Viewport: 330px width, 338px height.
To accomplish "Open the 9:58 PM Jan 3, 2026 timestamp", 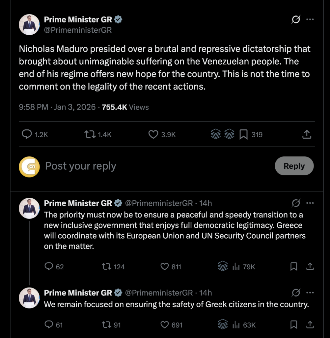I will pyautogui.click(x=57, y=107).
